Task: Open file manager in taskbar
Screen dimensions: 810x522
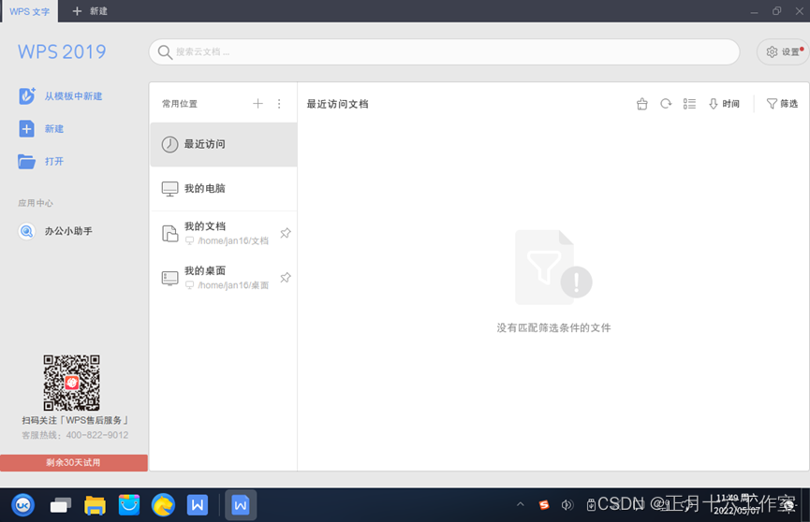Action: [x=96, y=505]
